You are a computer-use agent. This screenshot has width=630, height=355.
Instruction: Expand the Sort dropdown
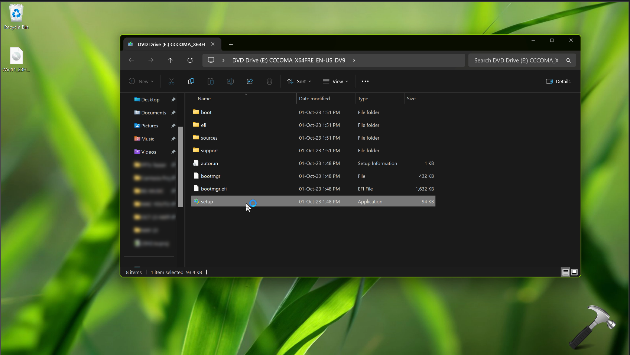tap(299, 81)
